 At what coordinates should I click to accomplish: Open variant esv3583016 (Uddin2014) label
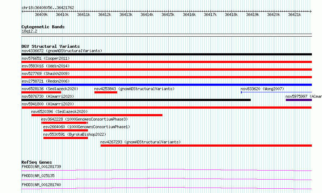click(x=46, y=66)
